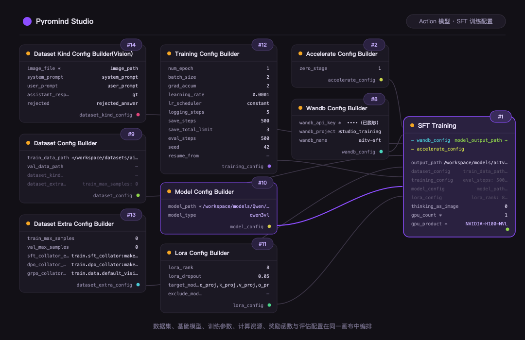The height and width of the screenshot is (340, 525).
Task: Click the model_output_path output label
Action: 481,140
